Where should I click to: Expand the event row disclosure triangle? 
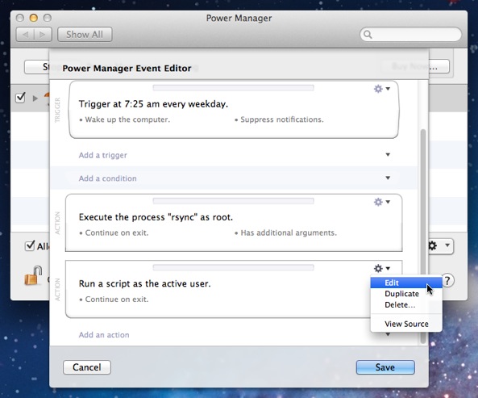click(35, 98)
